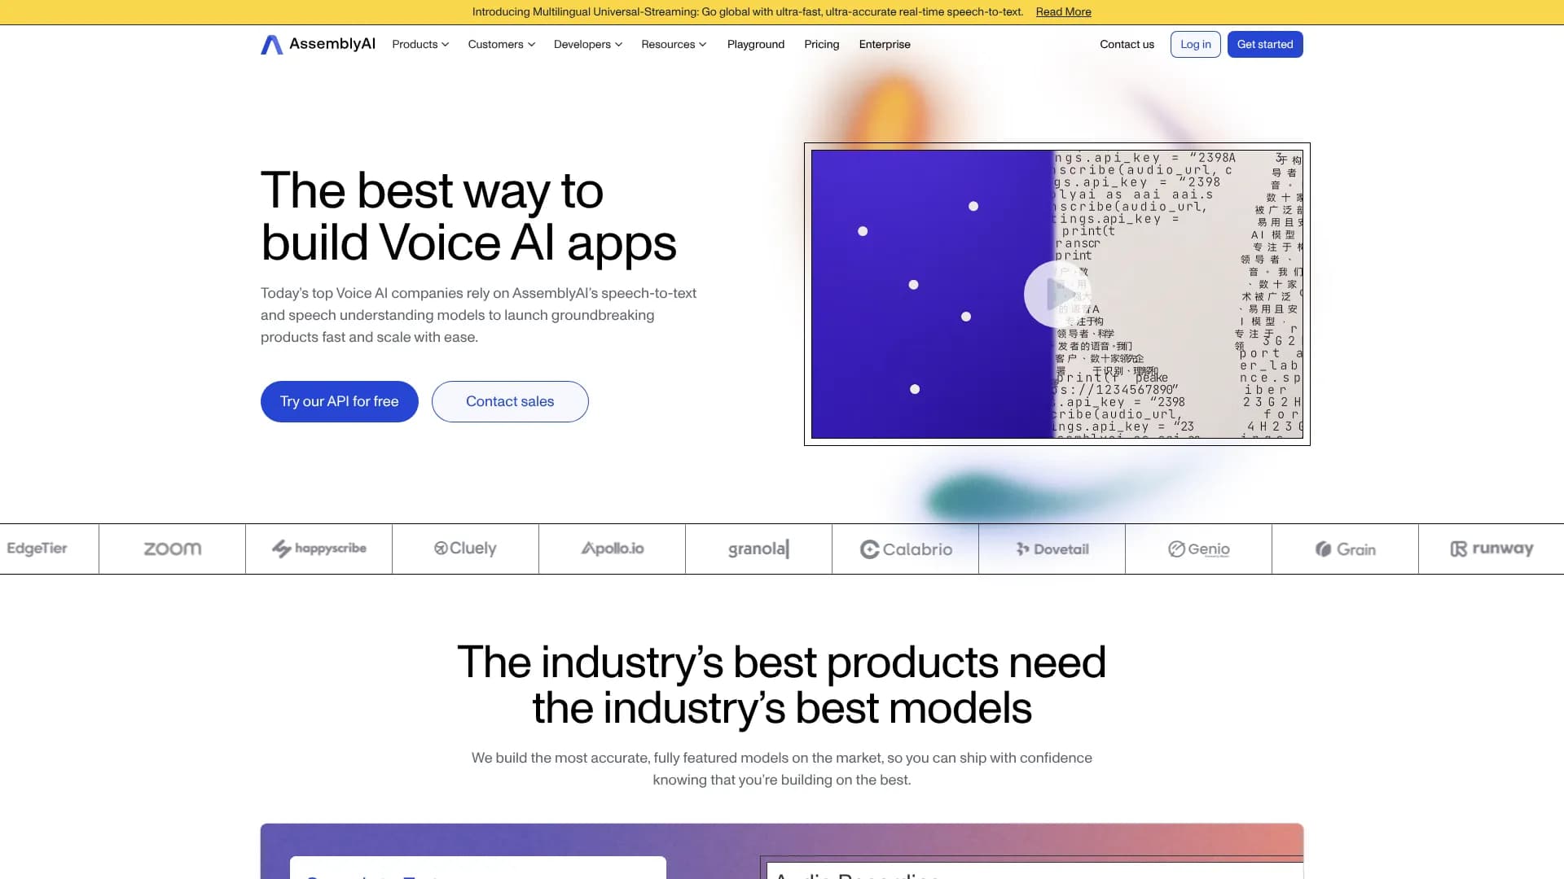
Task: Expand the Products dropdown menu
Action: (x=420, y=45)
